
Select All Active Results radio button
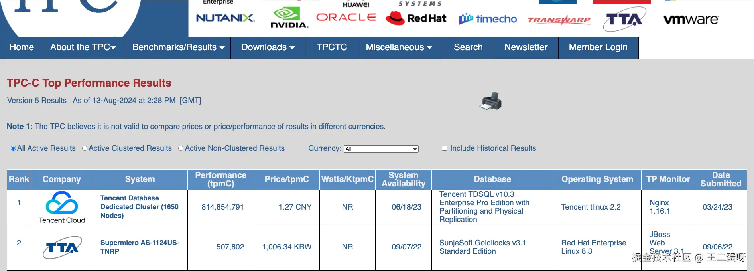[13, 148]
